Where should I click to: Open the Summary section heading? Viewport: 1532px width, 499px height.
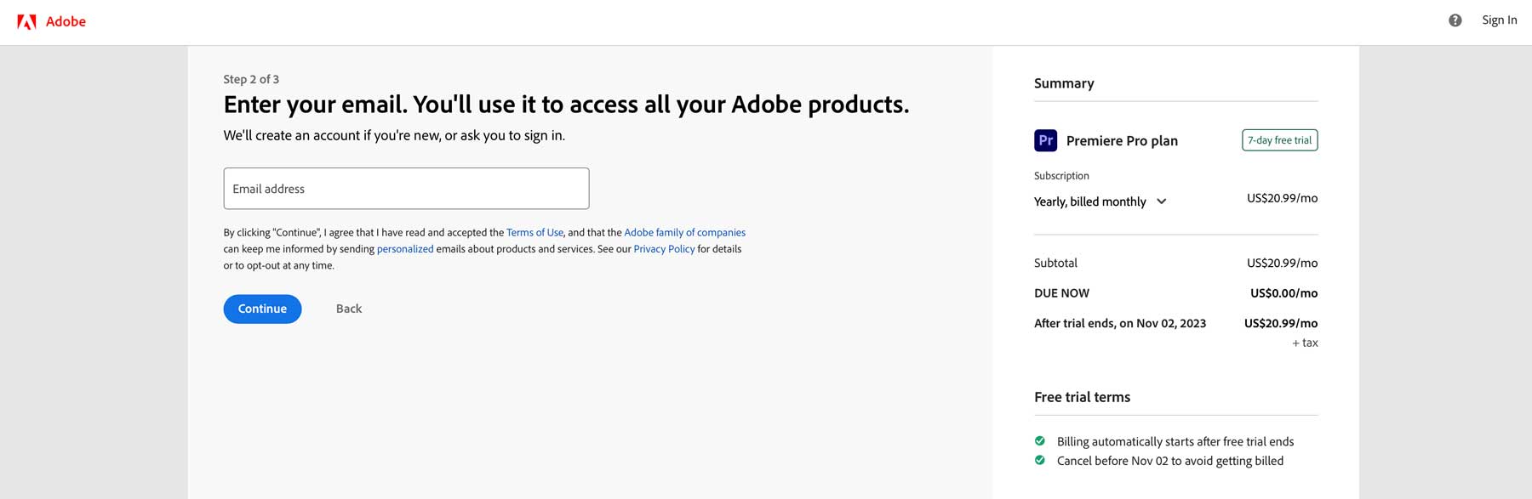1063,83
